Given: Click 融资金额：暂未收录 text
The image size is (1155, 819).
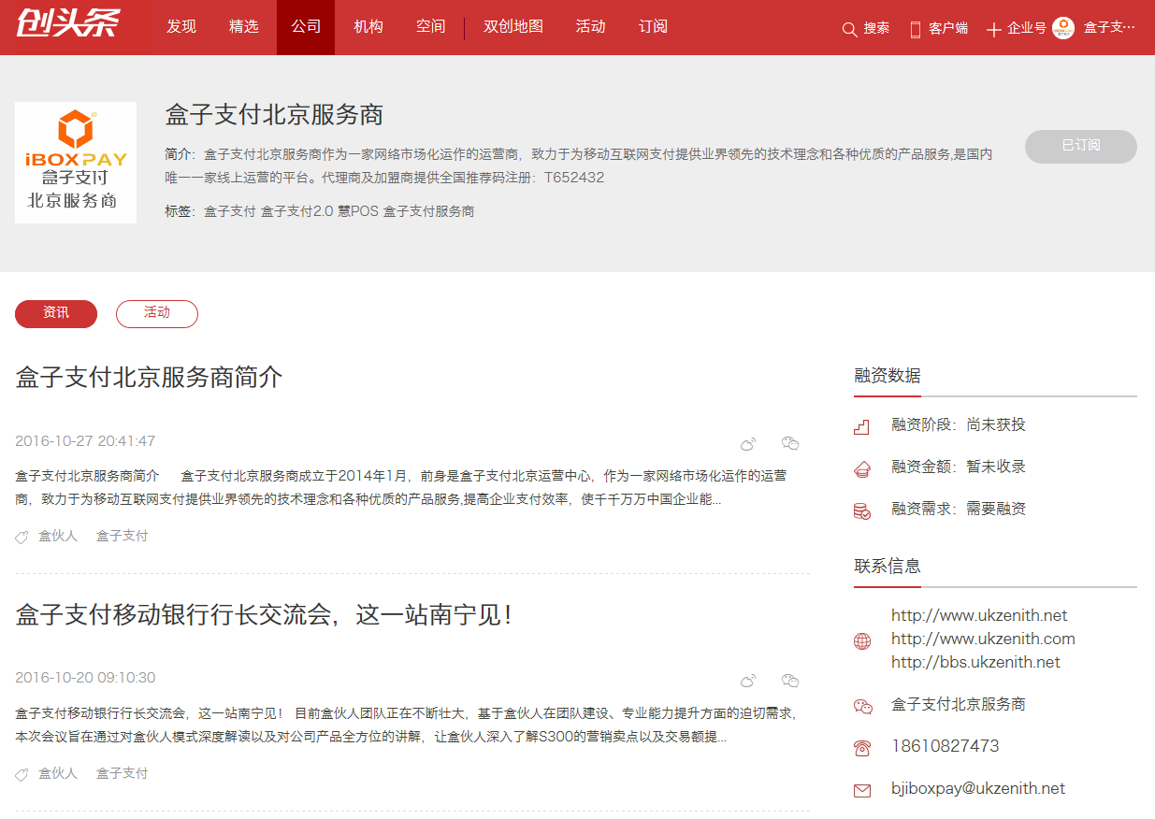Looking at the screenshot, I should [959, 467].
